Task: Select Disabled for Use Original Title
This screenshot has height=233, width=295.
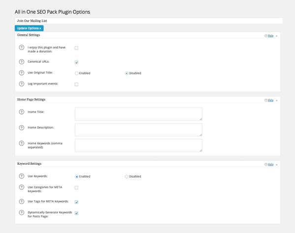Action: [x=127, y=73]
